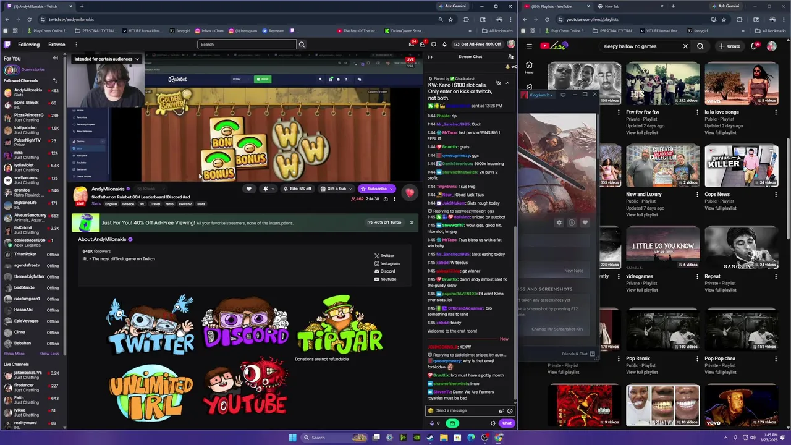Open File Explorer from the taskbar
The image size is (791, 445).
[444, 438]
